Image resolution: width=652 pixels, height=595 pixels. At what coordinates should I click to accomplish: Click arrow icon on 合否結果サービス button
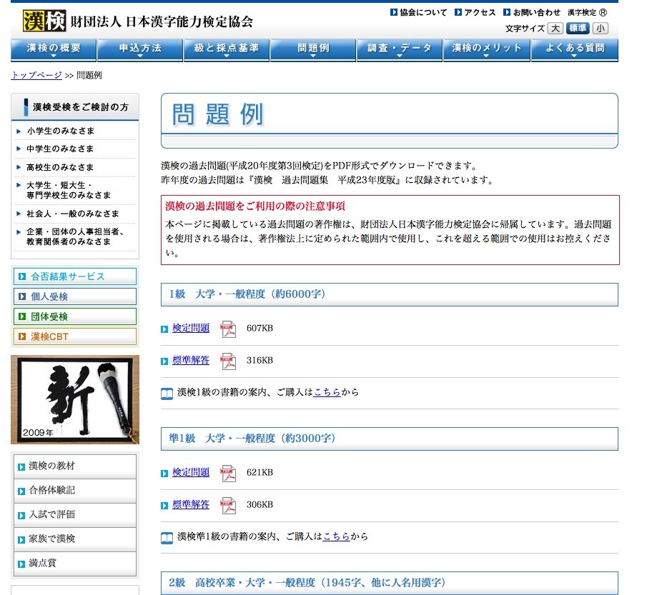(22, 276)
